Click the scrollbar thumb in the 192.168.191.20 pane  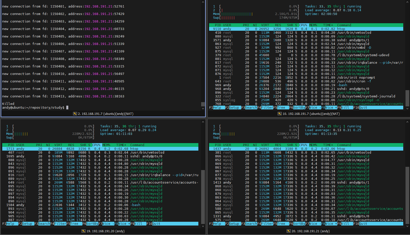(x=203, y=197)
